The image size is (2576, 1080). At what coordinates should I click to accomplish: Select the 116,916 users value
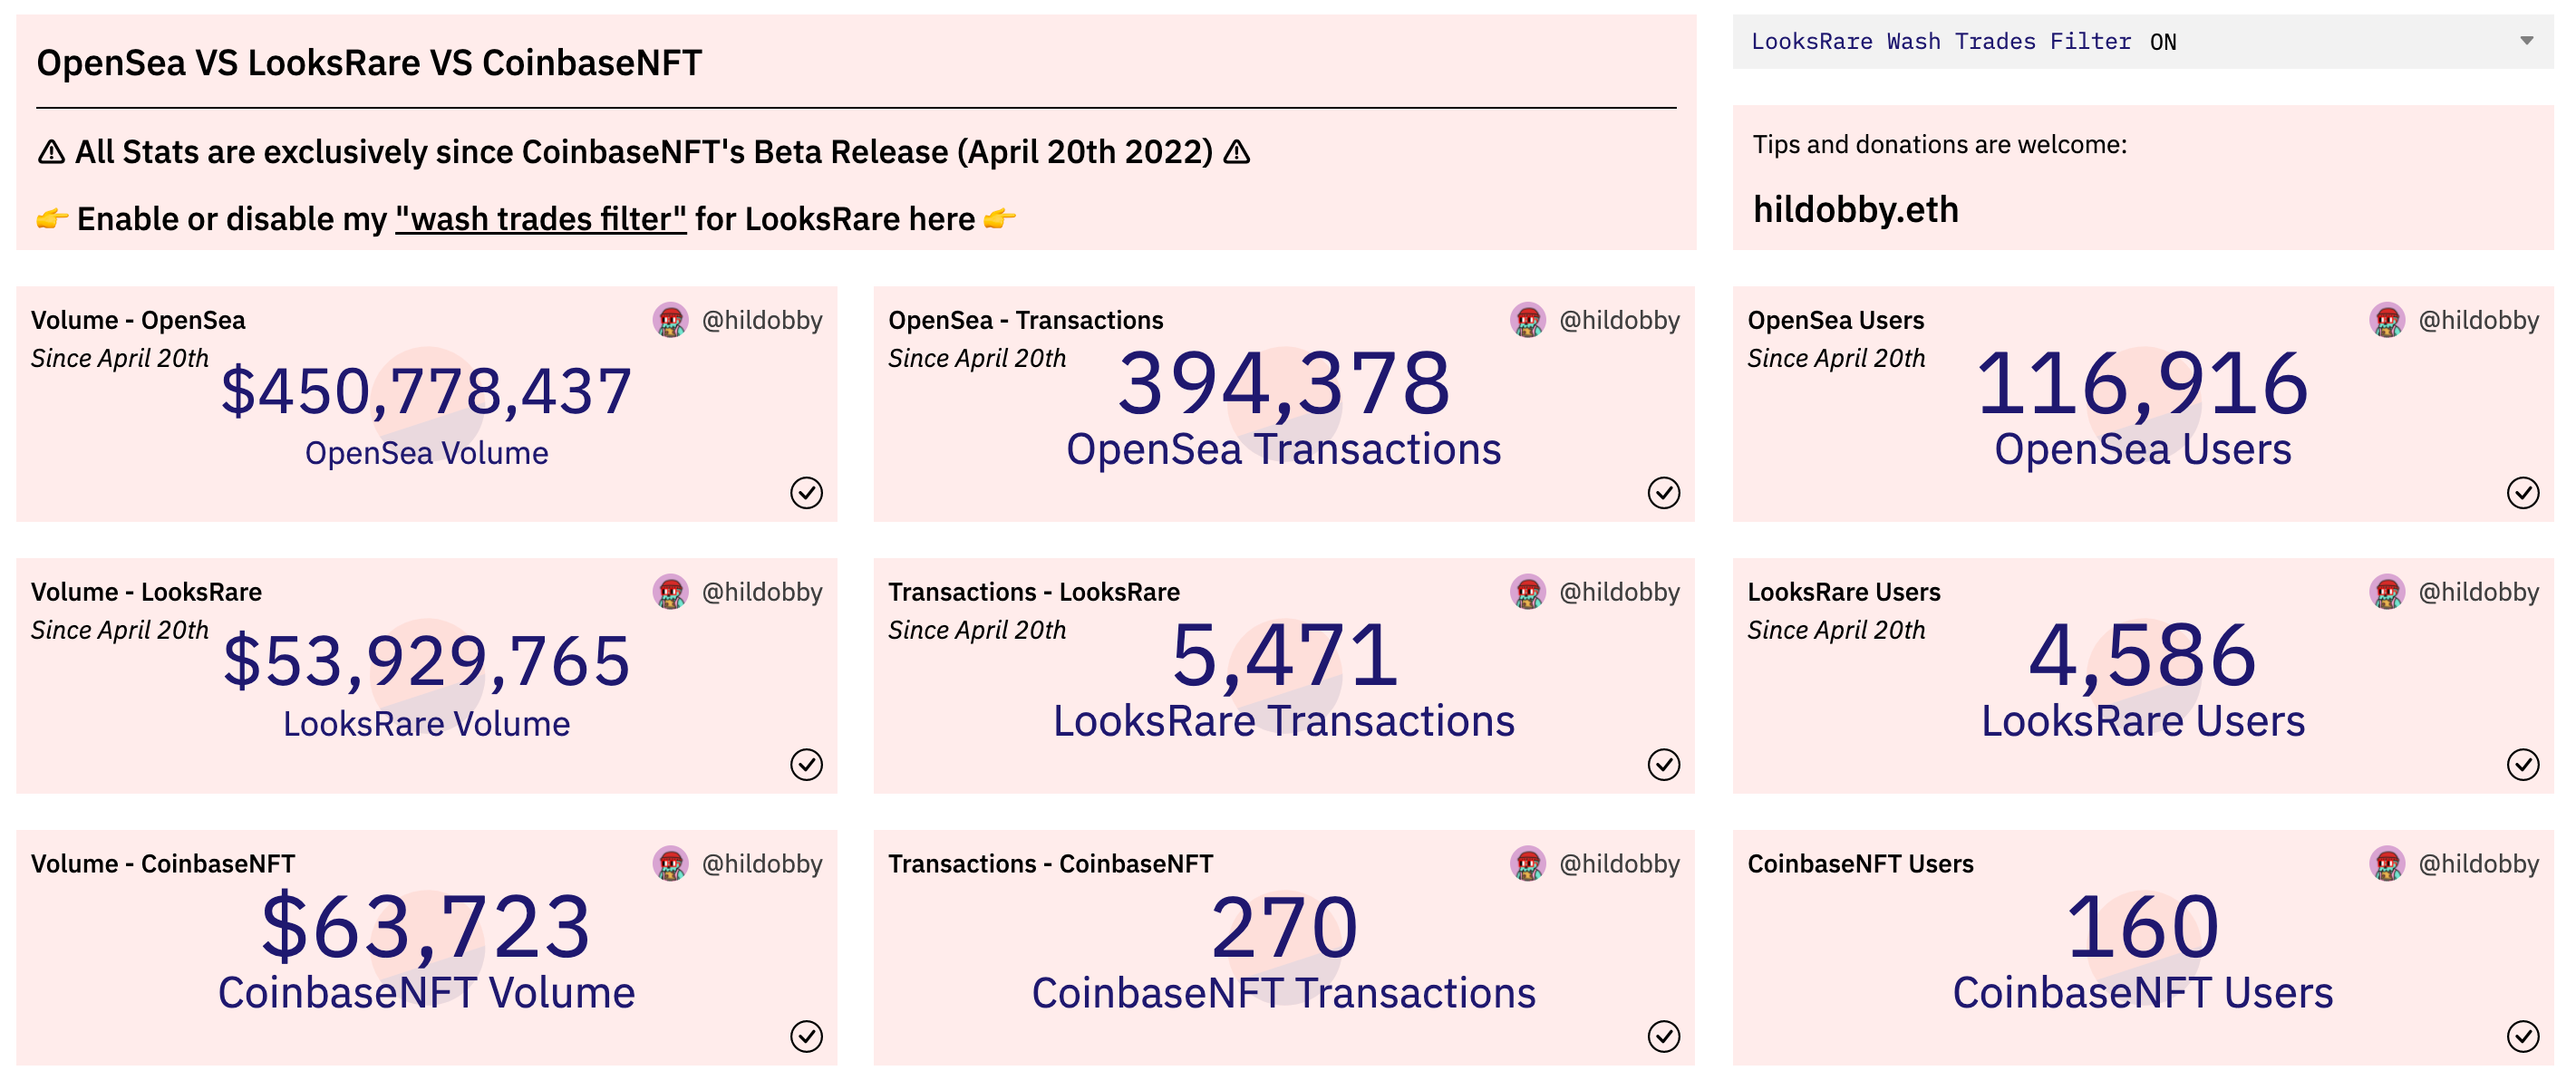[2143, 384]
